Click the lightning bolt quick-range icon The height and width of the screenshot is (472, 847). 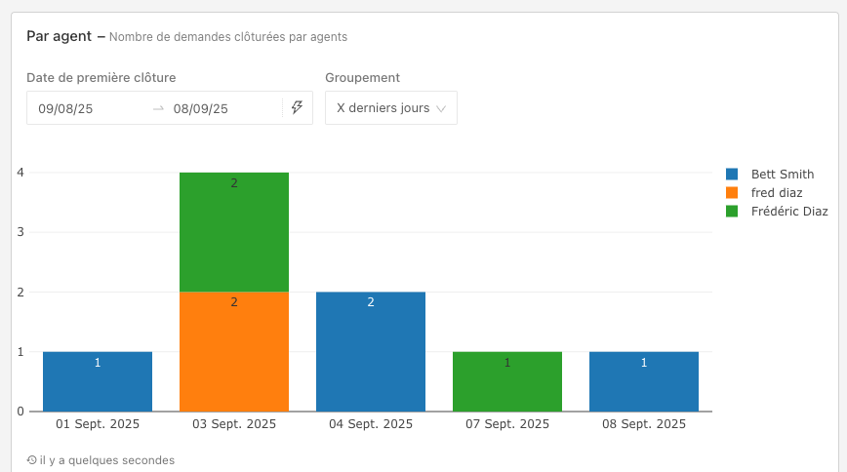point(298,108)
